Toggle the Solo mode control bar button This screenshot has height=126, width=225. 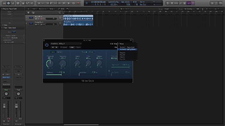pos(185,3)
